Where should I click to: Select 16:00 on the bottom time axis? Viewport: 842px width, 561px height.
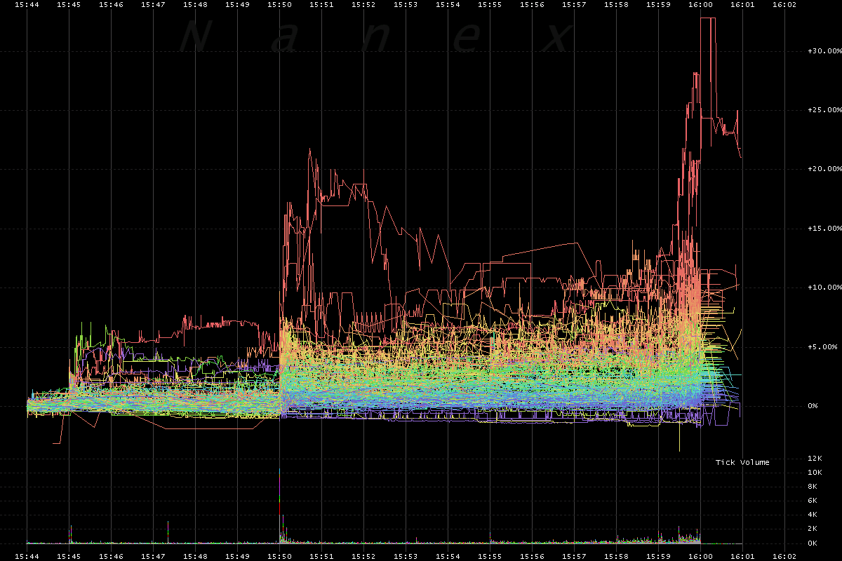[x=700, y=556]
